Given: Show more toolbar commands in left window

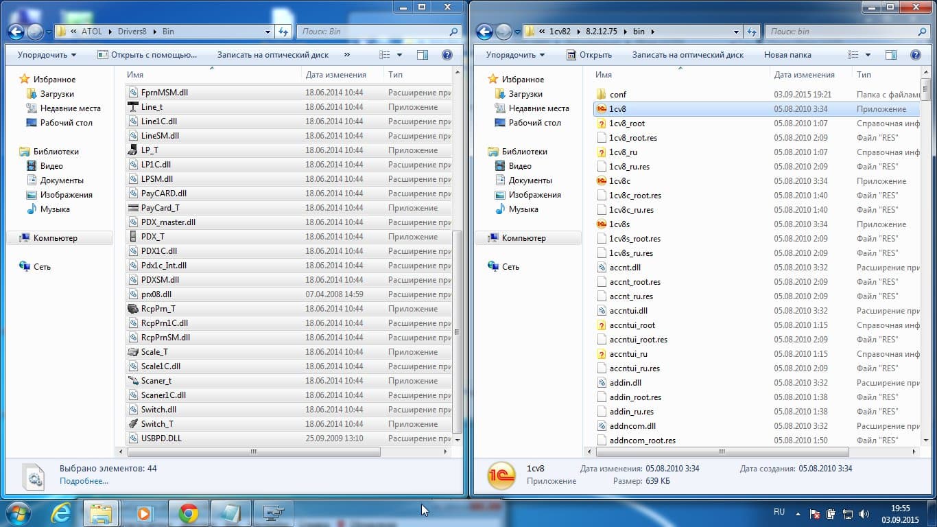Looking at the screenshot, I should click(346, 55).
